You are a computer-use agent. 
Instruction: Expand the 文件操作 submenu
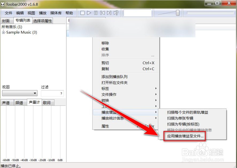click(126, 95)
